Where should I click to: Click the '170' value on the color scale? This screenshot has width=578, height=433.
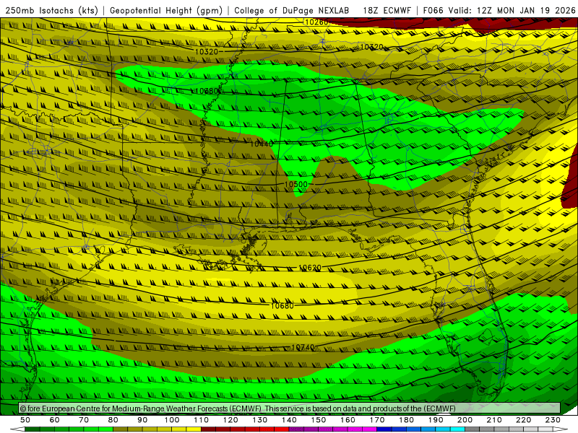pos(377,420)
